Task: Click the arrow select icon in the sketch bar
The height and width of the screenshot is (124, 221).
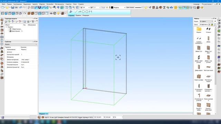Action: [x=71, y=12]
